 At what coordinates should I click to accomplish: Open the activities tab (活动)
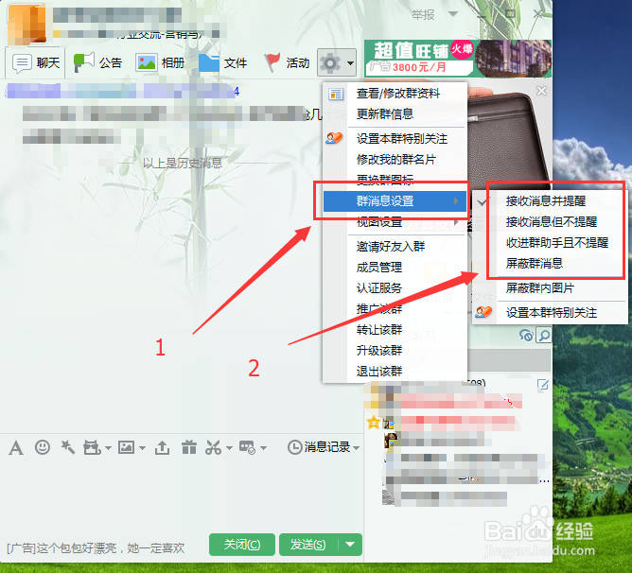pos(287,62)
